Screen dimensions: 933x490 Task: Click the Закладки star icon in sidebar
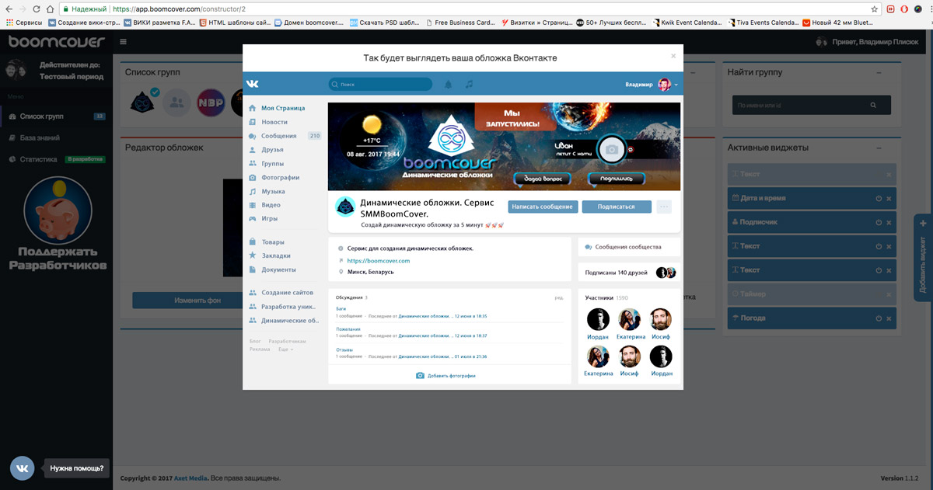pyautogui.click(x=253, y=255)
